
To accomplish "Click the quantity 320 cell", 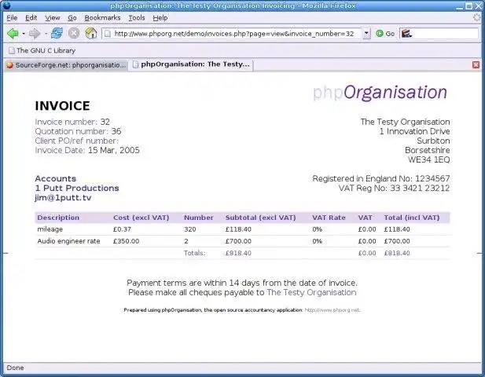I will pyautogui.click(x=190, y=229).
